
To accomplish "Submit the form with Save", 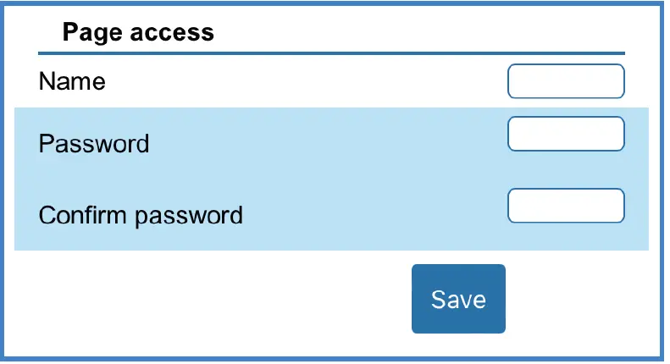I will click(458, 299).
